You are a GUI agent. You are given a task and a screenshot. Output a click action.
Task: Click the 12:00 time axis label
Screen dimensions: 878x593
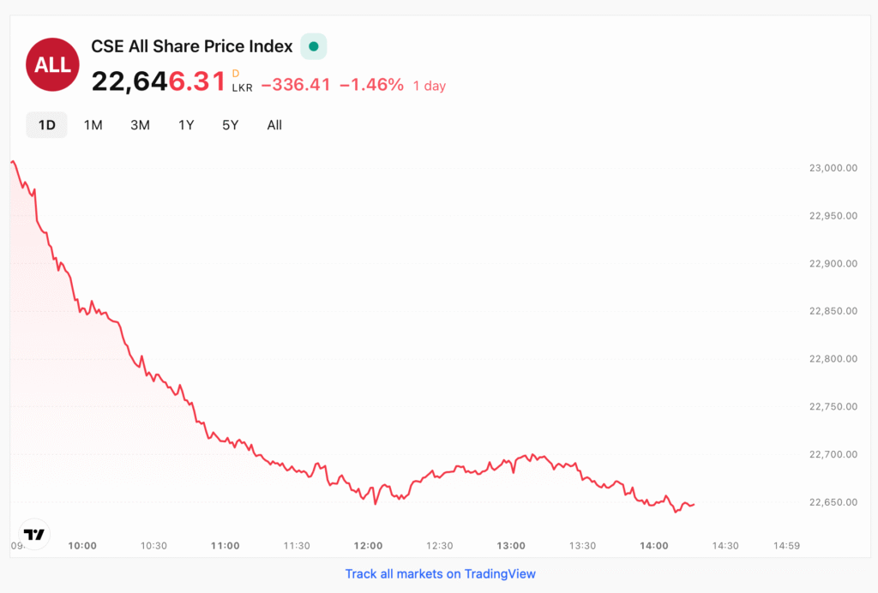point(369,545)
